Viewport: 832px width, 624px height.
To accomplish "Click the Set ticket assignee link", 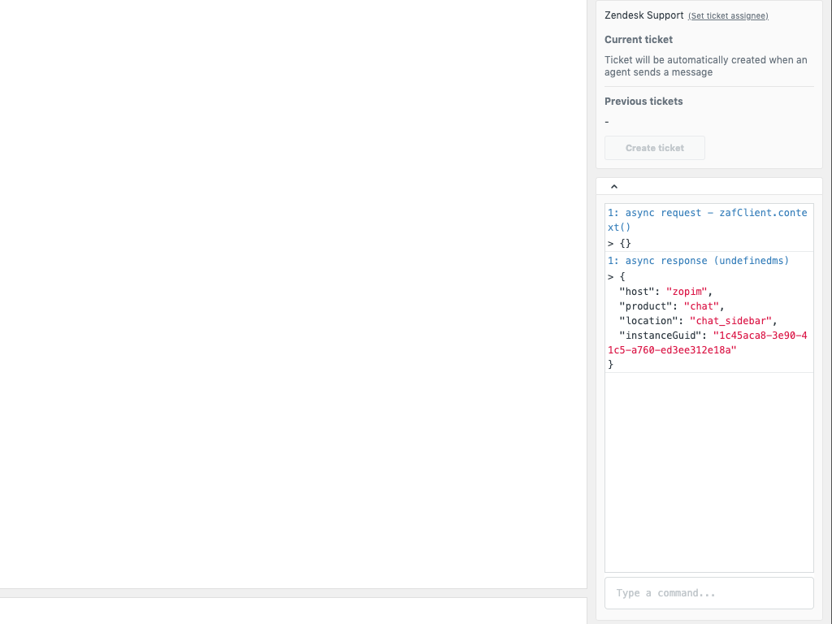I will [728, 16].
